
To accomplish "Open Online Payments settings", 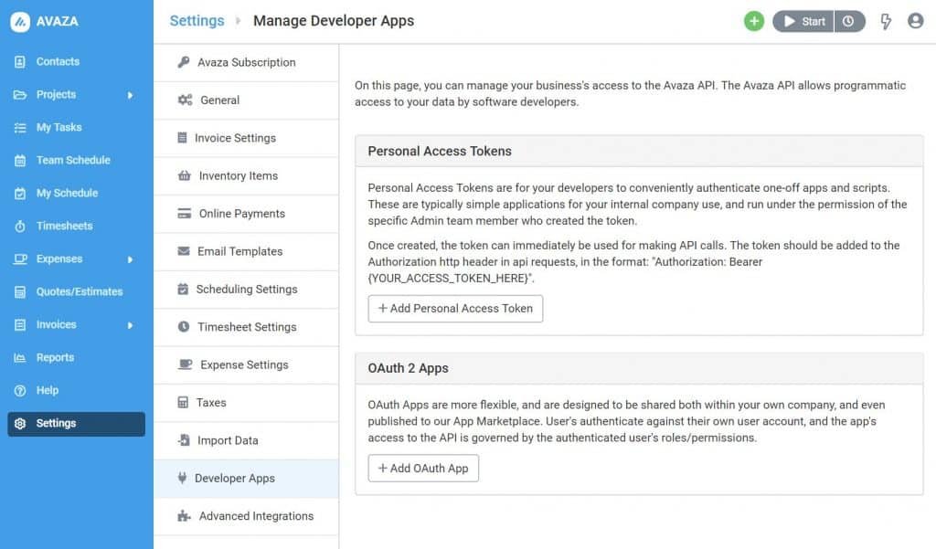I will (x=241, y=214).
